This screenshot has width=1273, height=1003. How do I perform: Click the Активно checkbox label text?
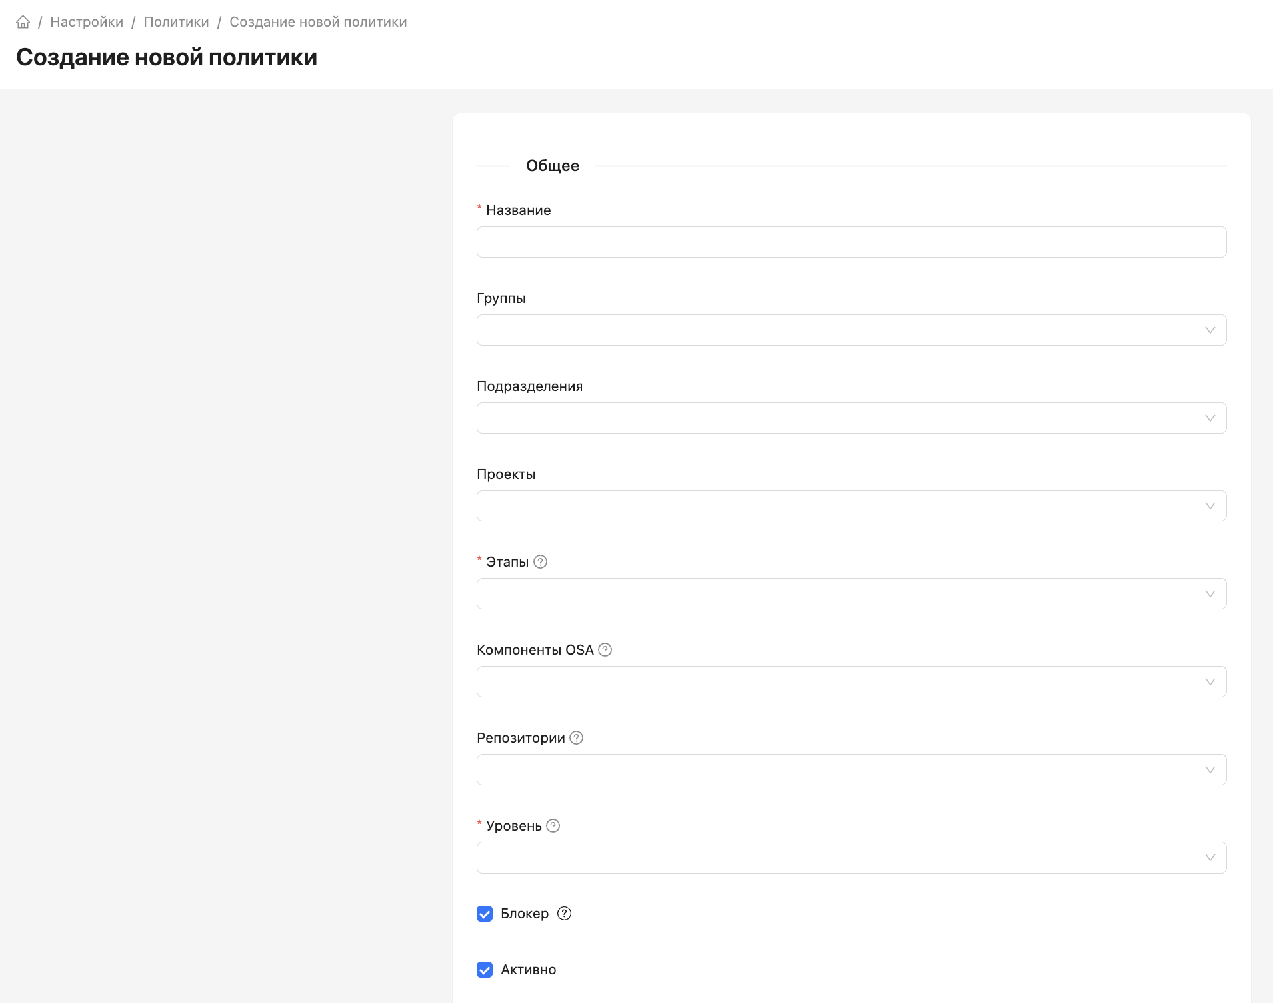click(x=528, y=969)
